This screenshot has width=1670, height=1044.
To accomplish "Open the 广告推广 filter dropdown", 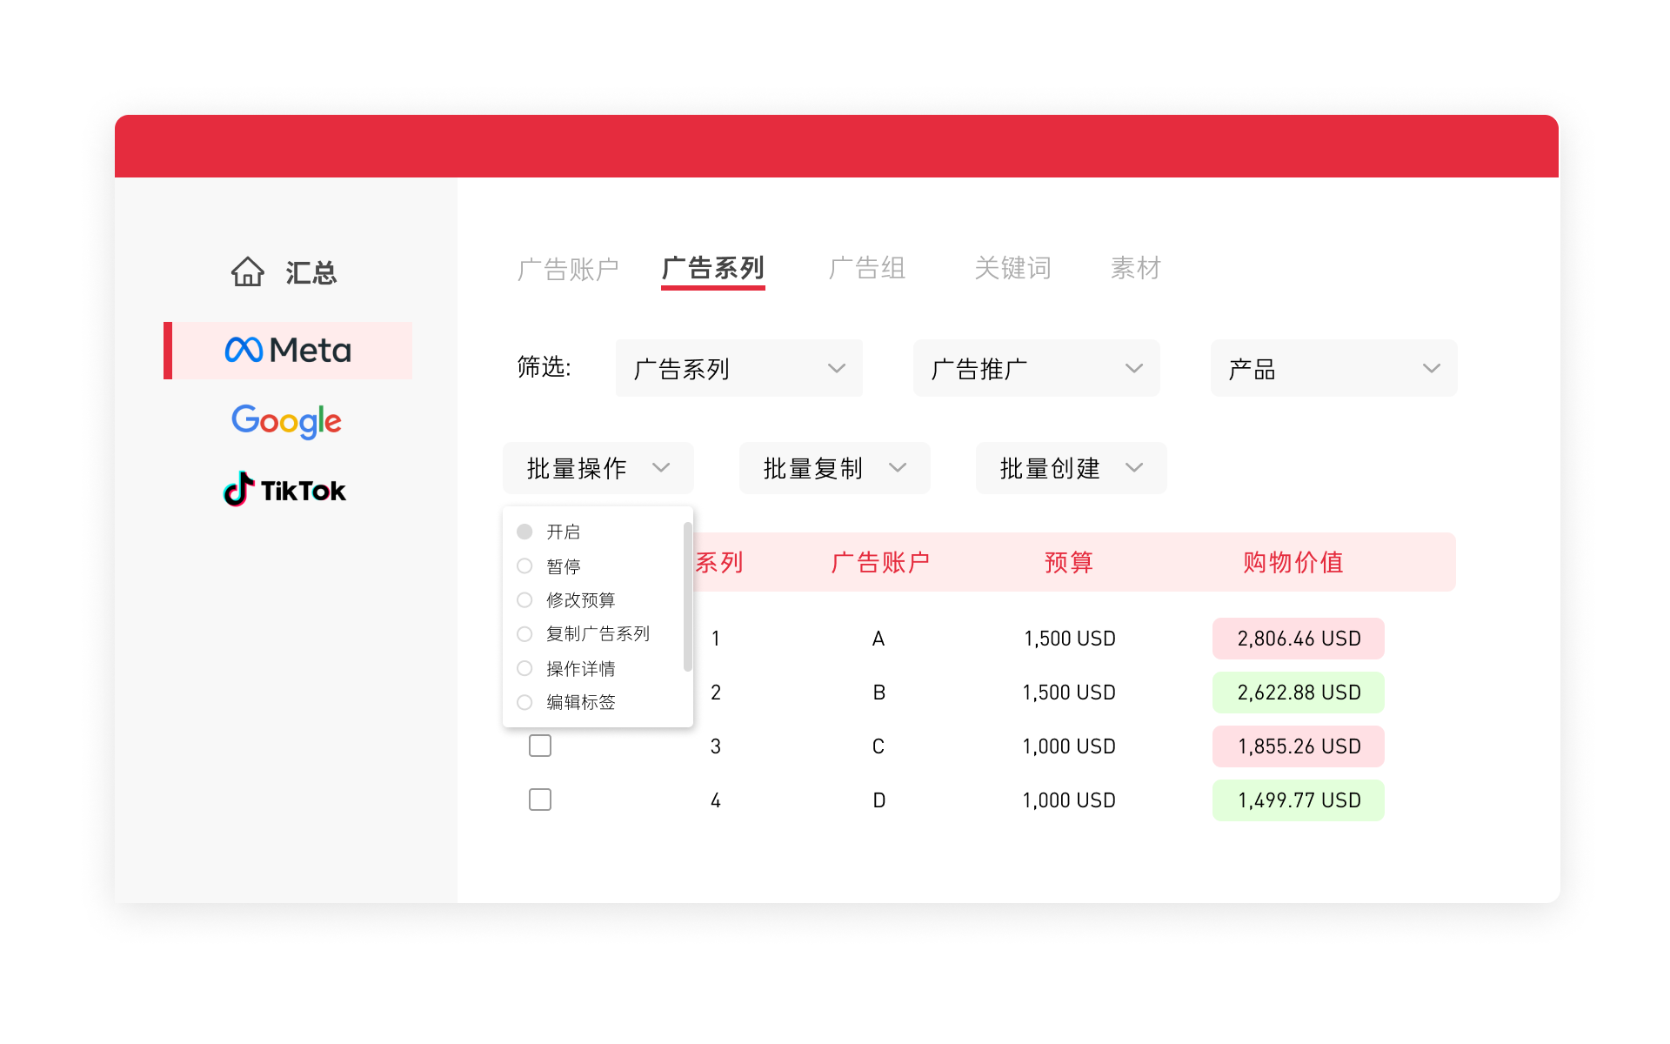I will coord(1037,368).
